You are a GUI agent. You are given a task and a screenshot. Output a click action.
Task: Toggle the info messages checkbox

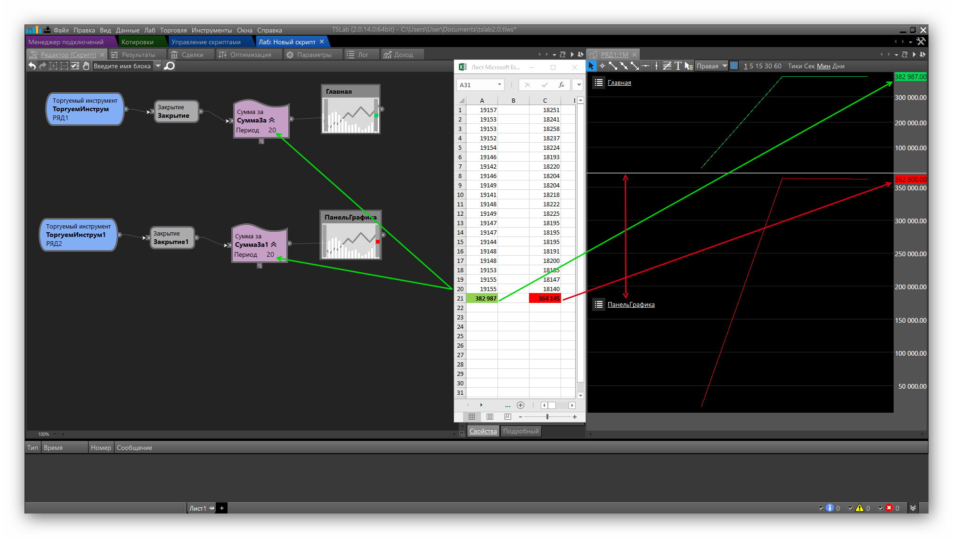pos(822,508)
